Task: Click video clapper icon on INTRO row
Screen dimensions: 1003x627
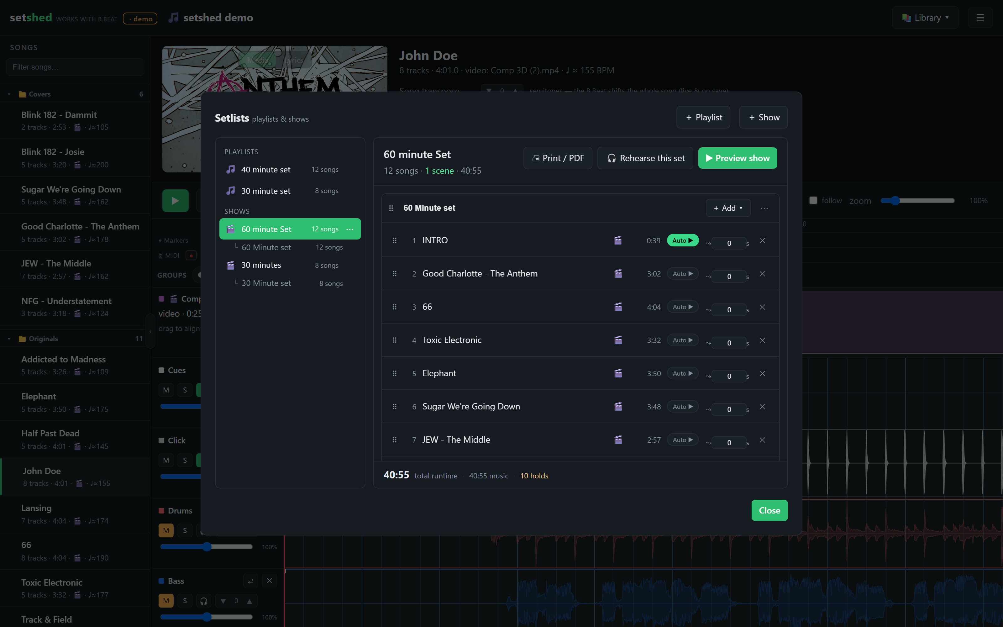Action: [x=617, y=240]
